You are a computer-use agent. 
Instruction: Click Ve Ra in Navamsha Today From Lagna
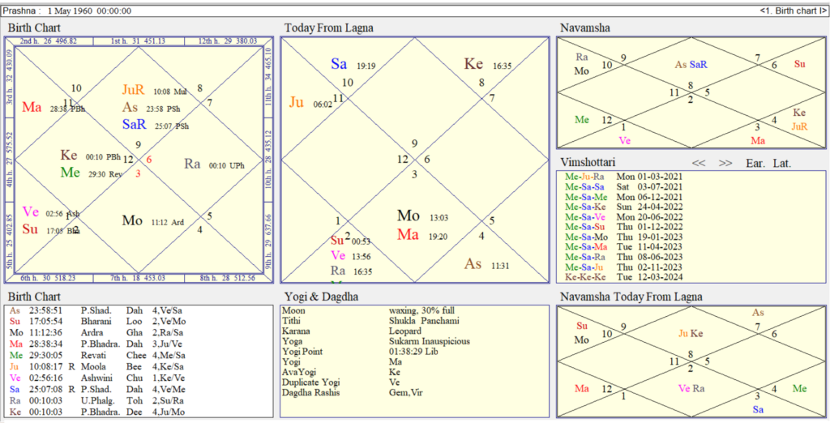point(691,389)
